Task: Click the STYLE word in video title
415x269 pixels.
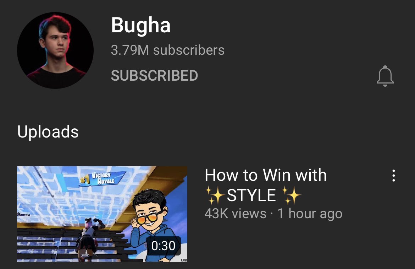Action: click(x=251, y=195)
